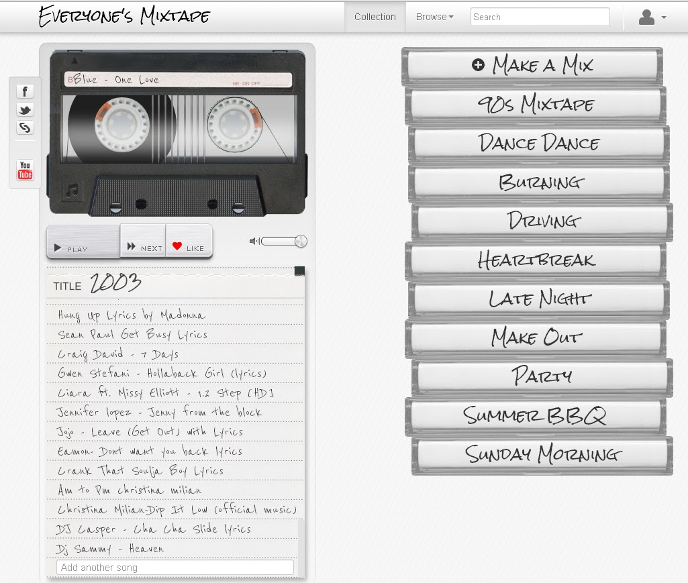Viewport: 688px width, 583px height.
Task: Copy the mix link via chain icon
Action: (24, 127)
